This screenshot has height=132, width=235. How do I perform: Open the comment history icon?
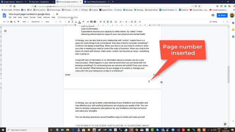[213, 15]
